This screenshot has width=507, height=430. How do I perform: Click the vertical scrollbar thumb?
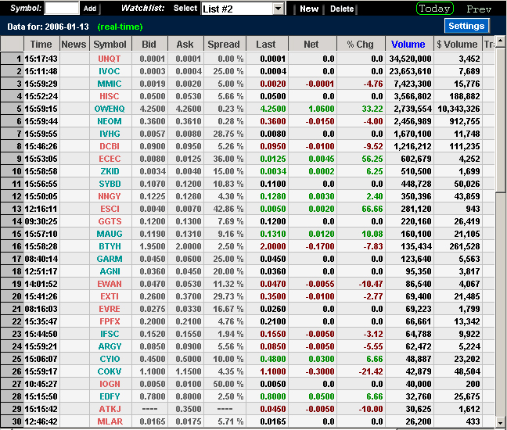tap(500, 120)
